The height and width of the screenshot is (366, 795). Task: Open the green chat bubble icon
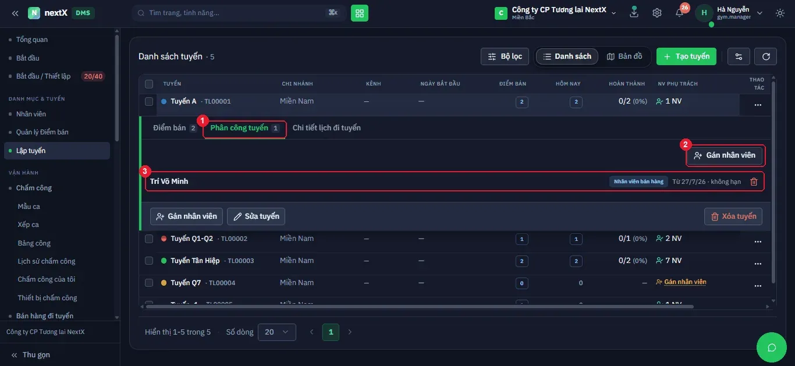click(772, 347)
